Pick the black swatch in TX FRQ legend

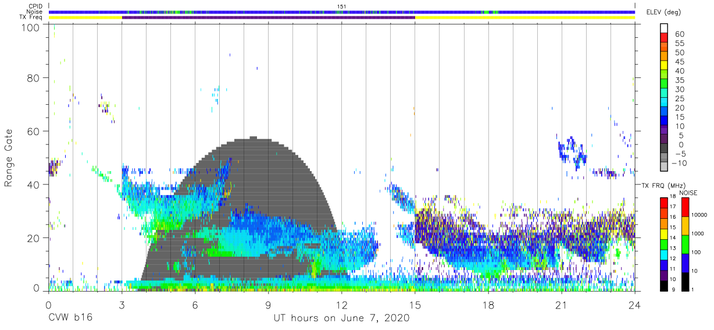[x=664, y=285]
